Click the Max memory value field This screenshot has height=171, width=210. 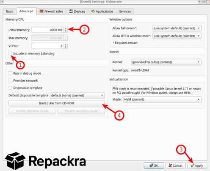point(48,38)
